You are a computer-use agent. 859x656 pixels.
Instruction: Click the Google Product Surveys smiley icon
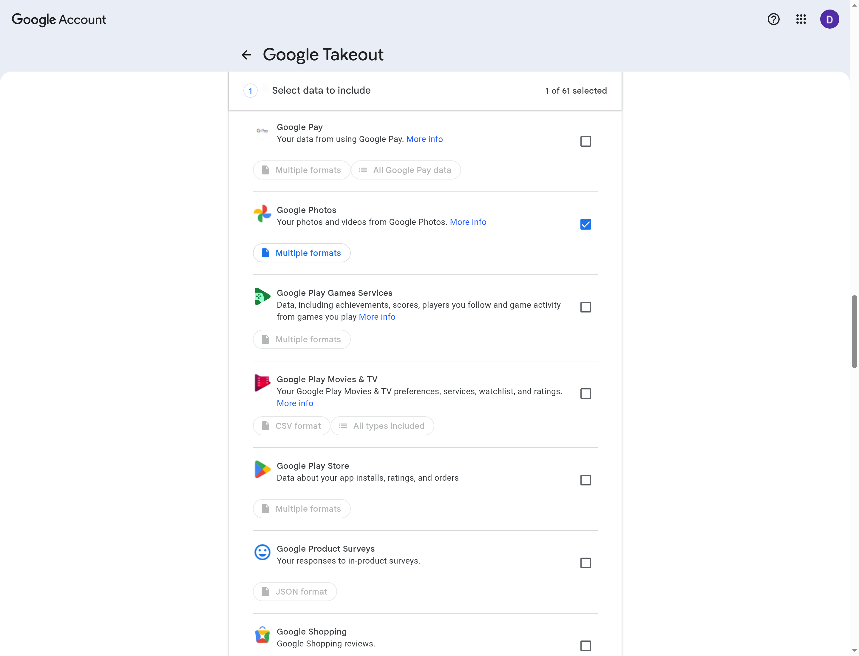tap(262, 552)
